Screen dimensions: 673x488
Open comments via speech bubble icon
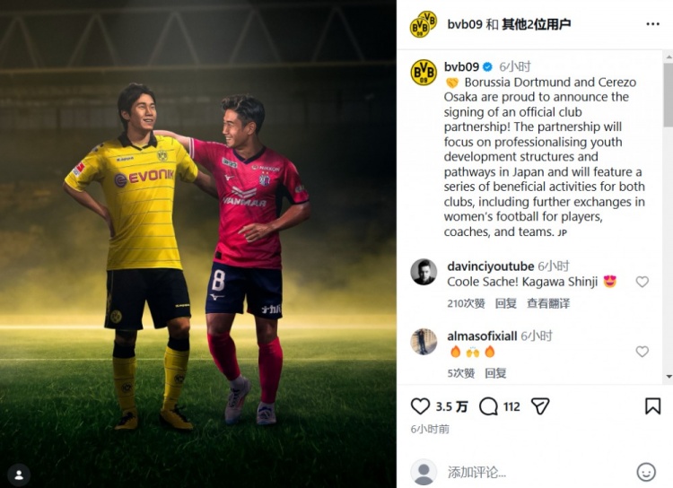click(x=488, y=406)
